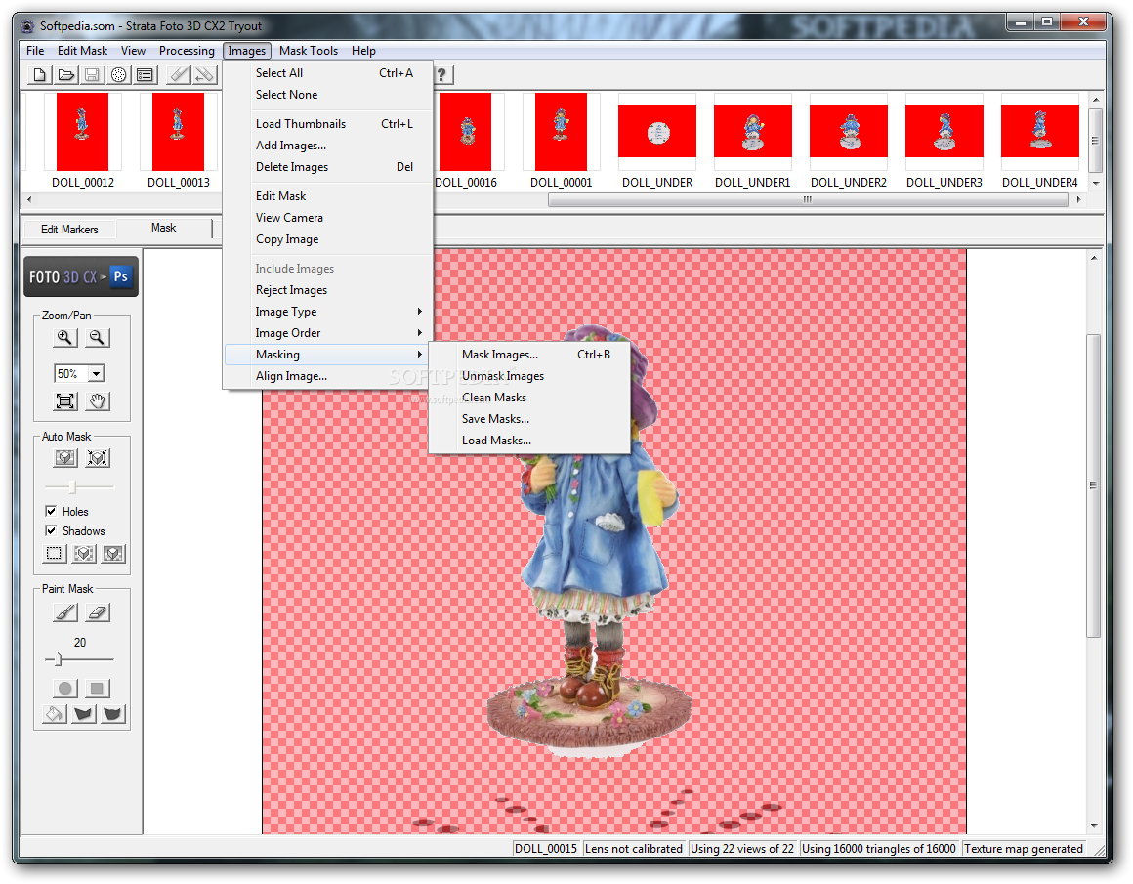Click View Camera menu entry
1133x884 pixels.
pos(328,218)
